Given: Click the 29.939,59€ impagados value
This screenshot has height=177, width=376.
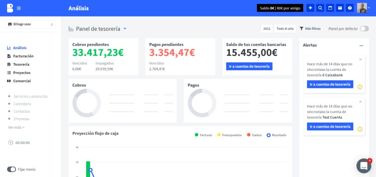Looking at the screenshot, I should click(104, 69).
